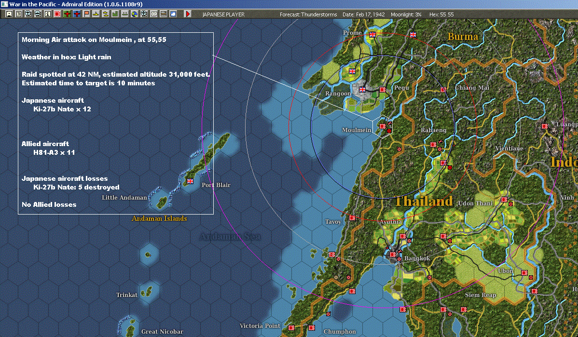Image resolution: width=578 pixels, height=337 pixels.
Task: Click the OP operations toolbar icon
Action: click(154, 14)
